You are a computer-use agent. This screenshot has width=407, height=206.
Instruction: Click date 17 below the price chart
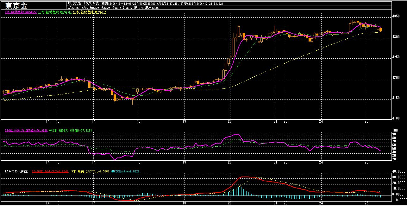(x=93, y=121)
